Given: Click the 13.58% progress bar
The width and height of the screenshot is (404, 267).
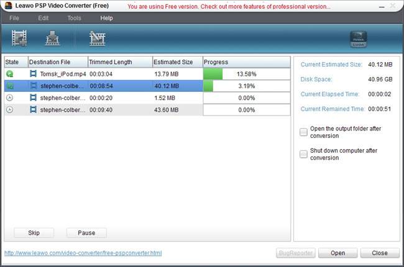Looking at the screenshot, I should [247, 74].
